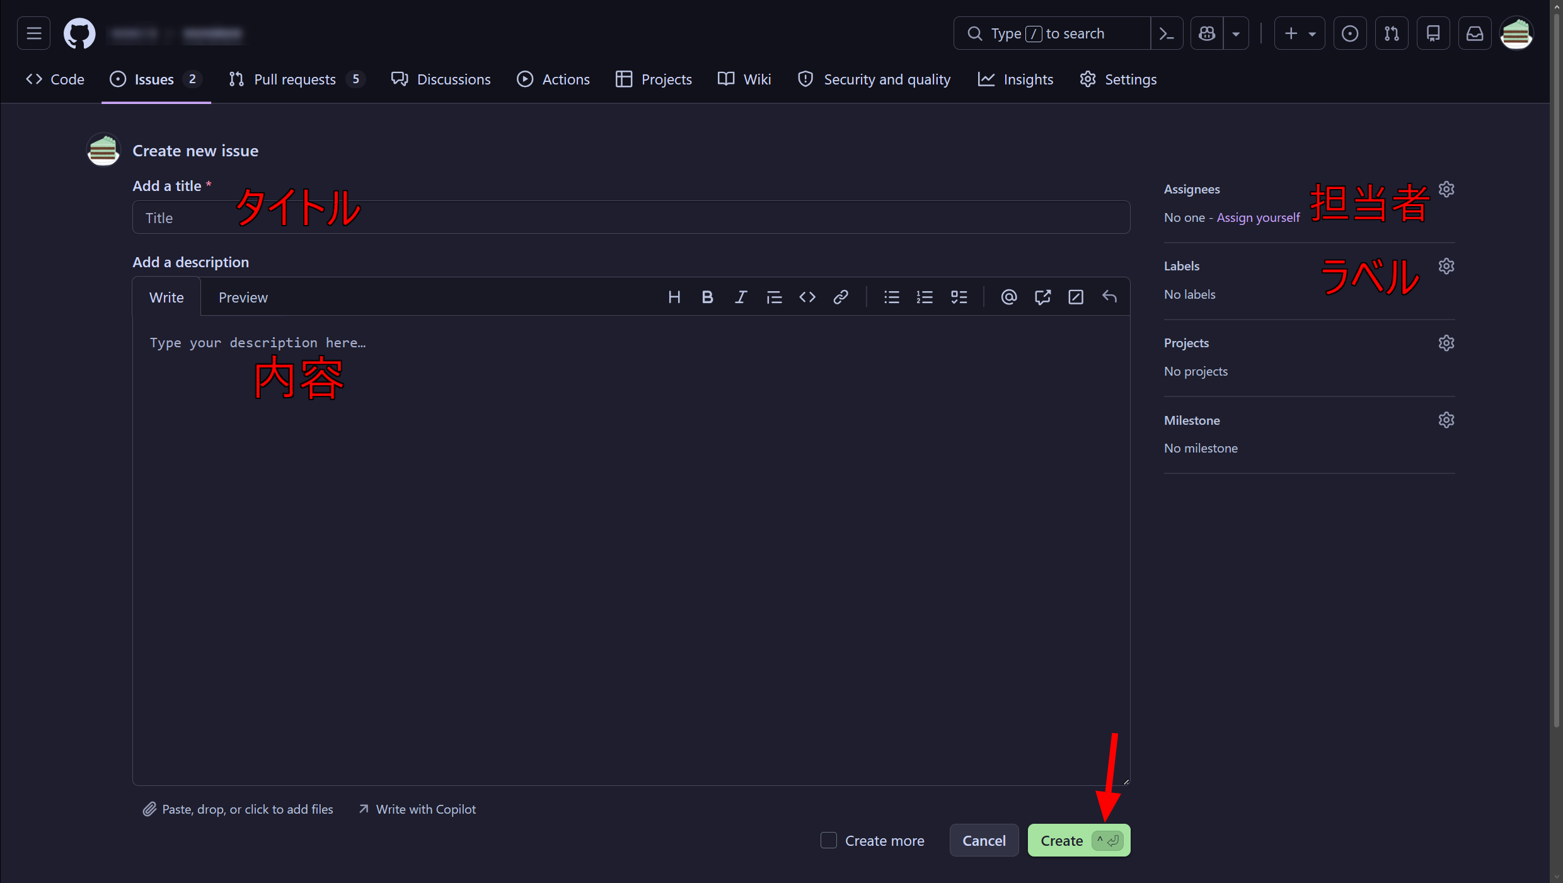The height and width of the screenshot is (883, 1563).
Task: Open the Actions tab
Action: pos(553,79)
